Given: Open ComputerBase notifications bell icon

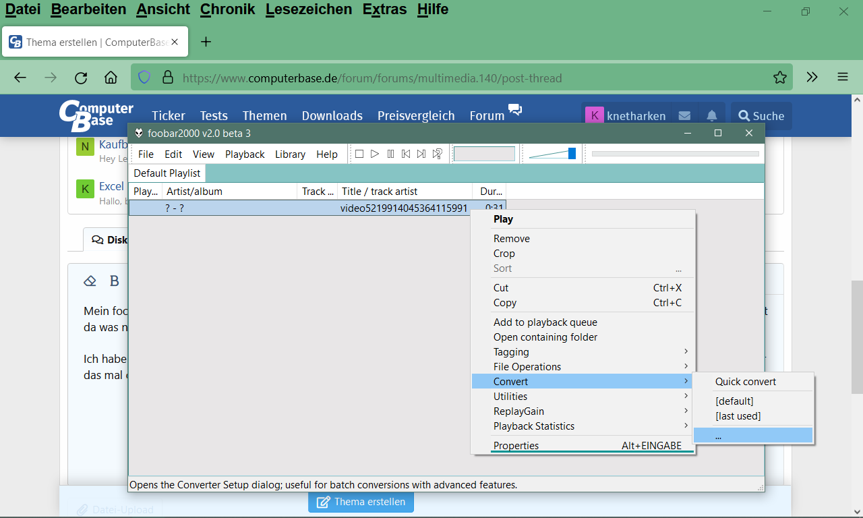Looking at the screenshot, I should click(712, 116).
